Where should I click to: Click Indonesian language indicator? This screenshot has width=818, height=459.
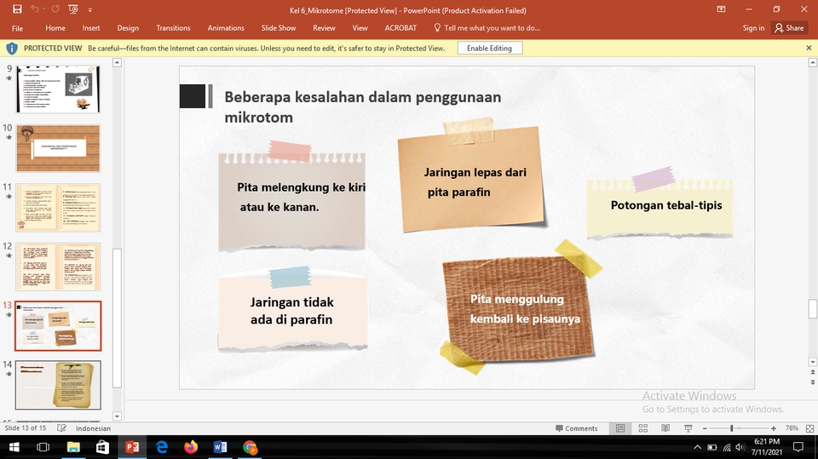coord(94,428)
